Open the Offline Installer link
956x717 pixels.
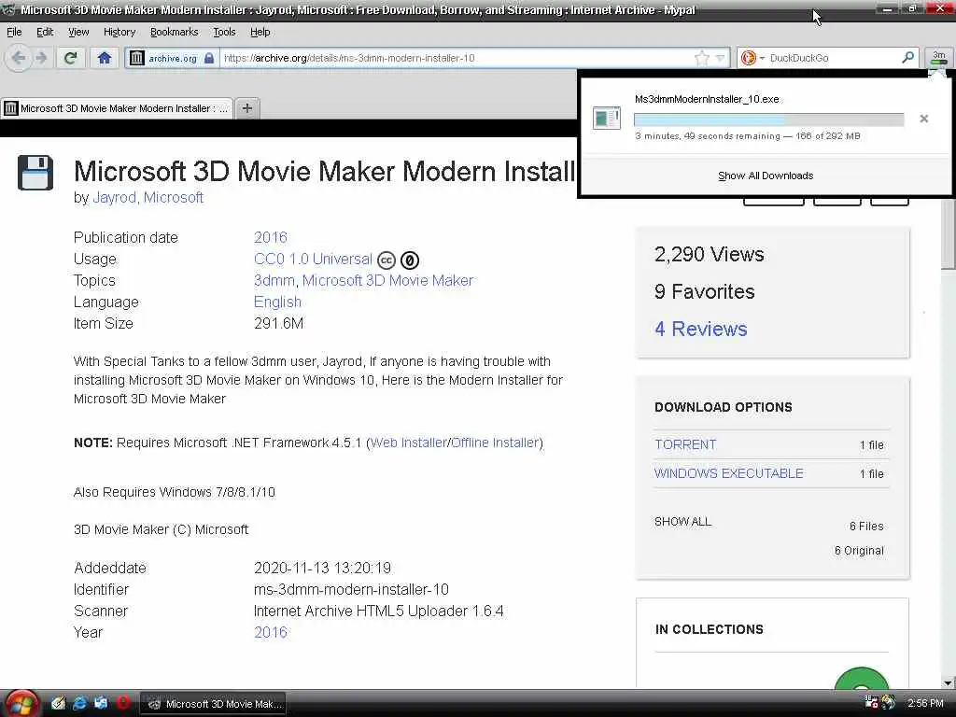[x=495, y=443]
